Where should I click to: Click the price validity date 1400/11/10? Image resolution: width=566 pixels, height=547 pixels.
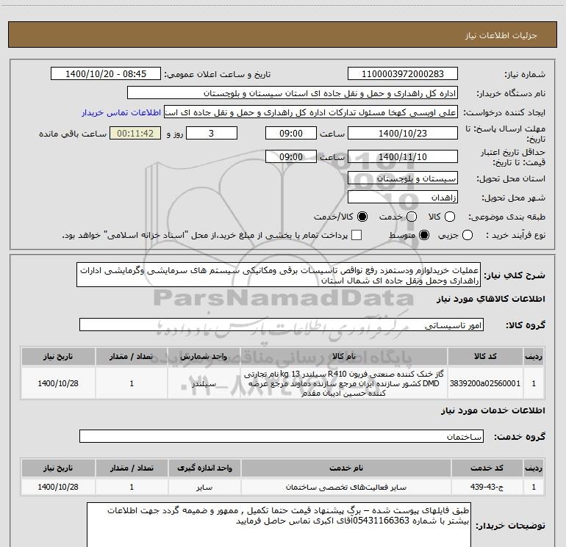coord(403,156)
